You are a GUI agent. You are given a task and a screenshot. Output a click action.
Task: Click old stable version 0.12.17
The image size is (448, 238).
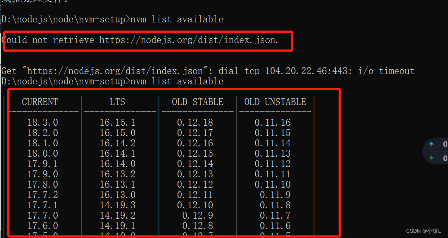195,133
